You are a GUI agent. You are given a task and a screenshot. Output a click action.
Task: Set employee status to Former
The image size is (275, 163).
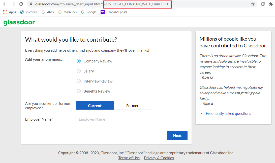click(132, 106)
